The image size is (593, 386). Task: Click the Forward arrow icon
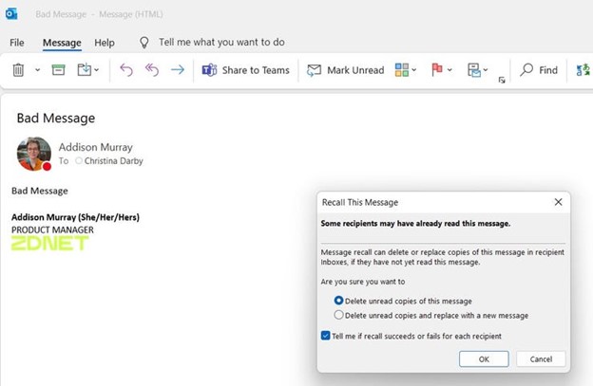pyautogui.click(x=177, y=70)
